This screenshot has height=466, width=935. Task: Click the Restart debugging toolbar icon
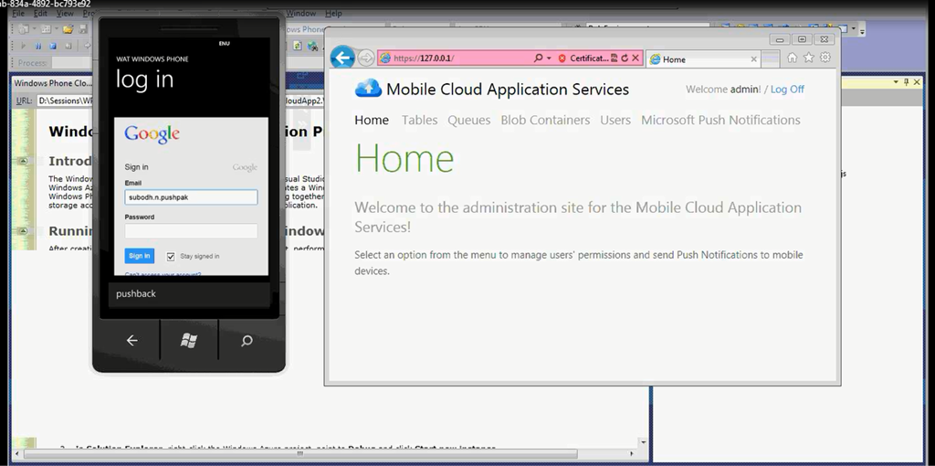click(68, 46)
